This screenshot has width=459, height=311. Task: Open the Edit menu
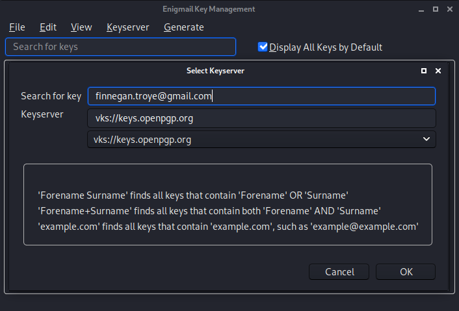(x=47, y=27)
